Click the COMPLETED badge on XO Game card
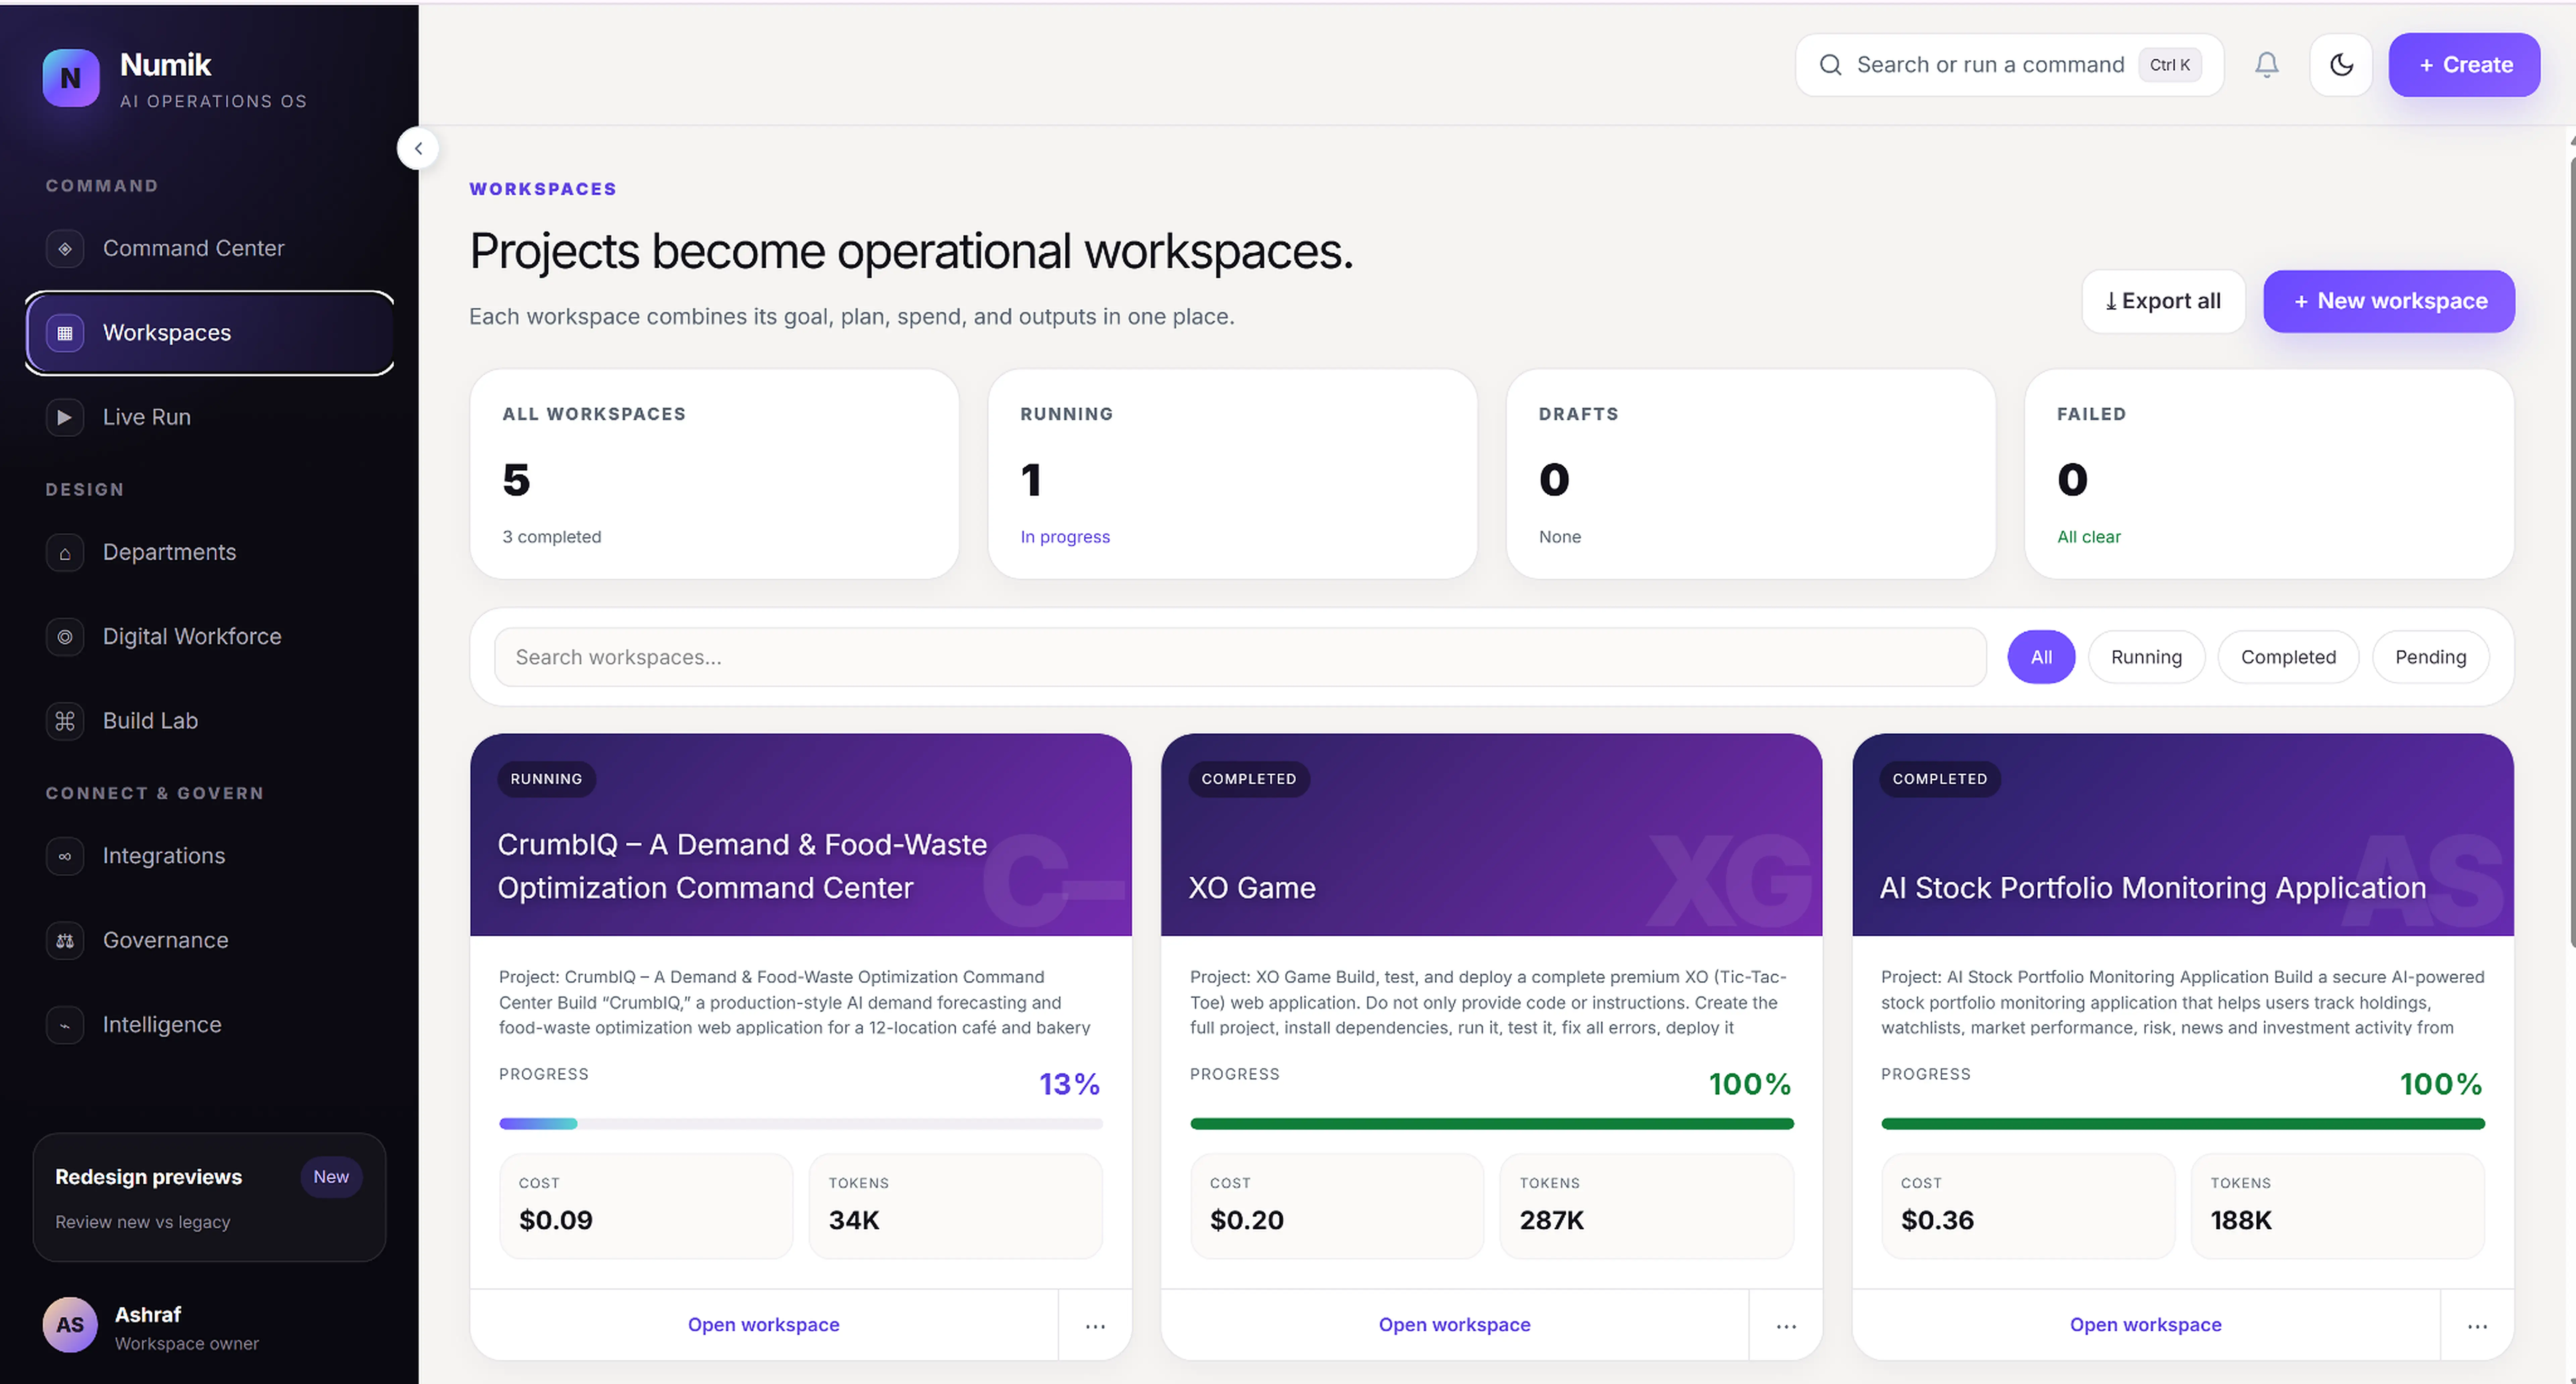Screen dimensions: 2576x1384 tap(1249, 779)
